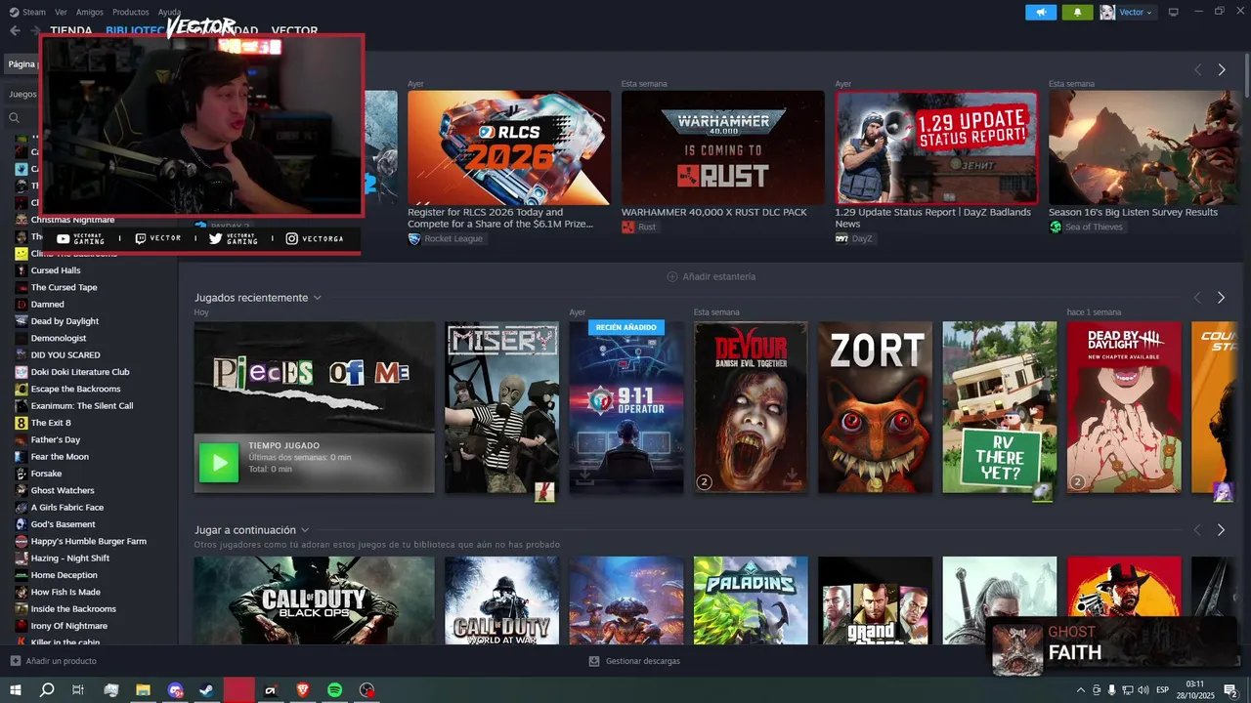The width and height of the screenshot is (1251, 703).
Task: Open the ZORT game cover
Action: (x=875, y=407)
